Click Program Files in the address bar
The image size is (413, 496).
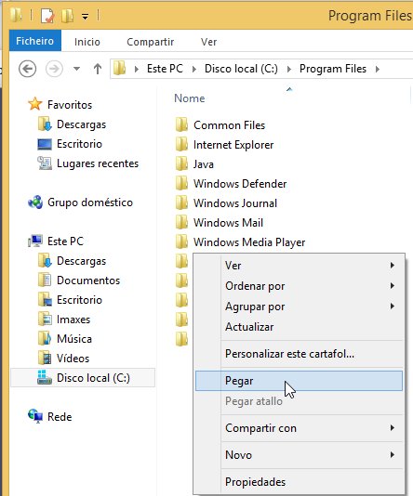pos(333,69)
